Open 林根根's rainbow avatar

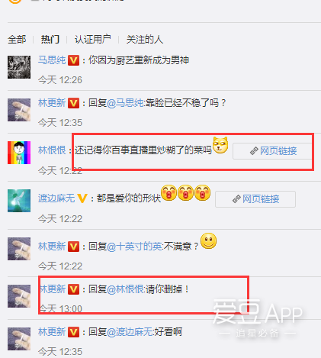point(19,153)
